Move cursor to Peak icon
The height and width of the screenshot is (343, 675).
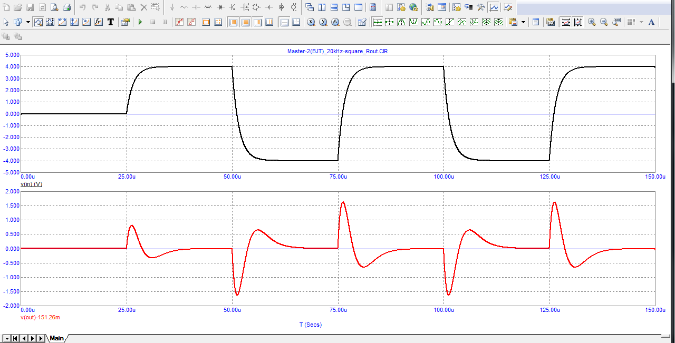pyautogui.click(x=401, y=22)
